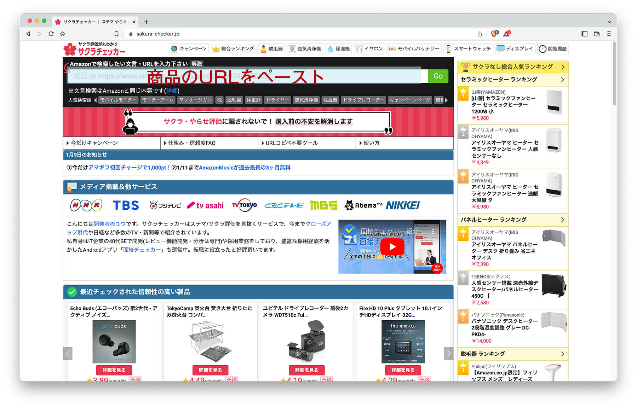Select イヤホン in the top navigation
The image size is (637, 408).
(369, 49)
